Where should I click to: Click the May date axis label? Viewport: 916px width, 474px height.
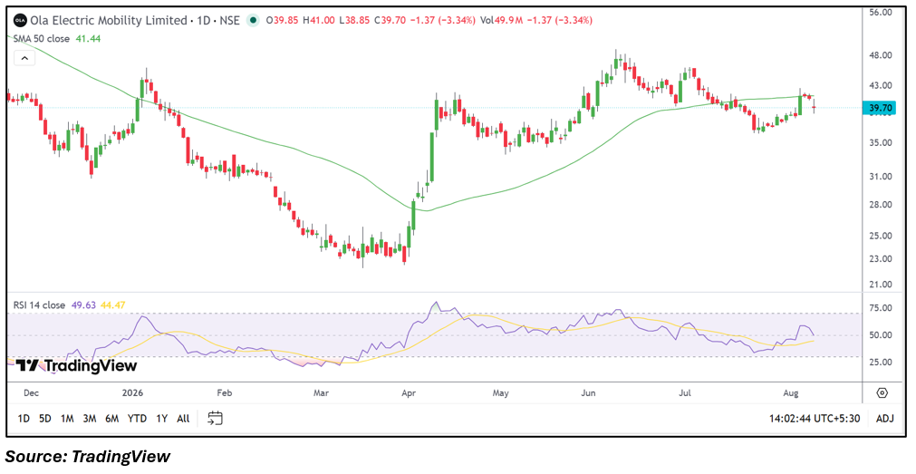pos(500,392)
